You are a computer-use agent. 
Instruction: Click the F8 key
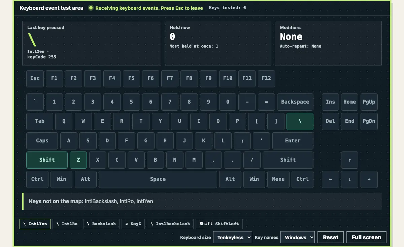189,78
